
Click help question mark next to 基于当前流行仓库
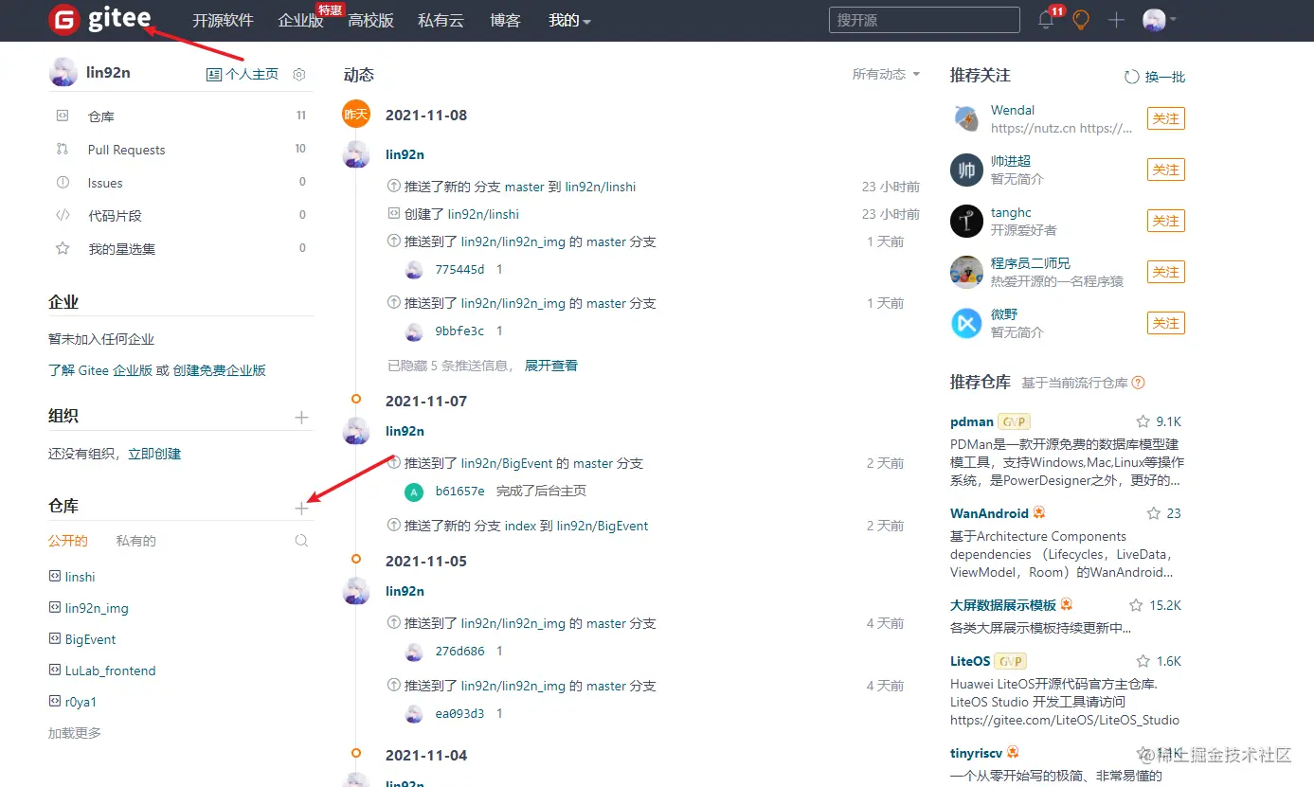pos(1139,383)
